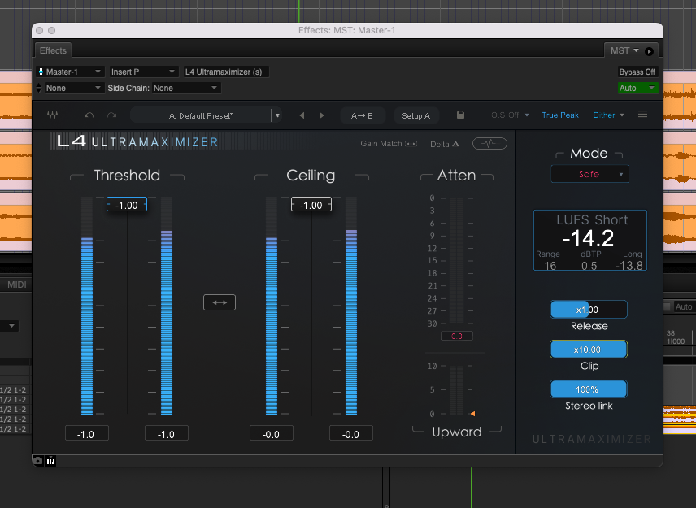696x508 pixels.
Task: Open the Side Chain None dropdown
Action: click(x=185, y=88)
